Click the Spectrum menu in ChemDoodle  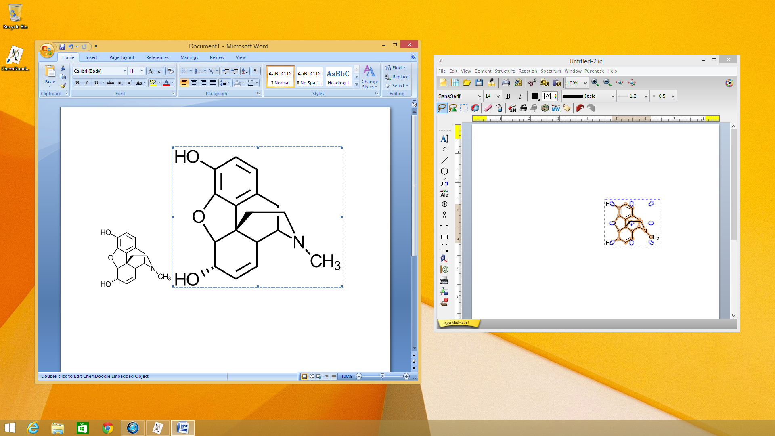551,71
